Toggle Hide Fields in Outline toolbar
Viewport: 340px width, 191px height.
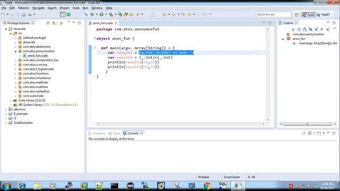(310, 29)
